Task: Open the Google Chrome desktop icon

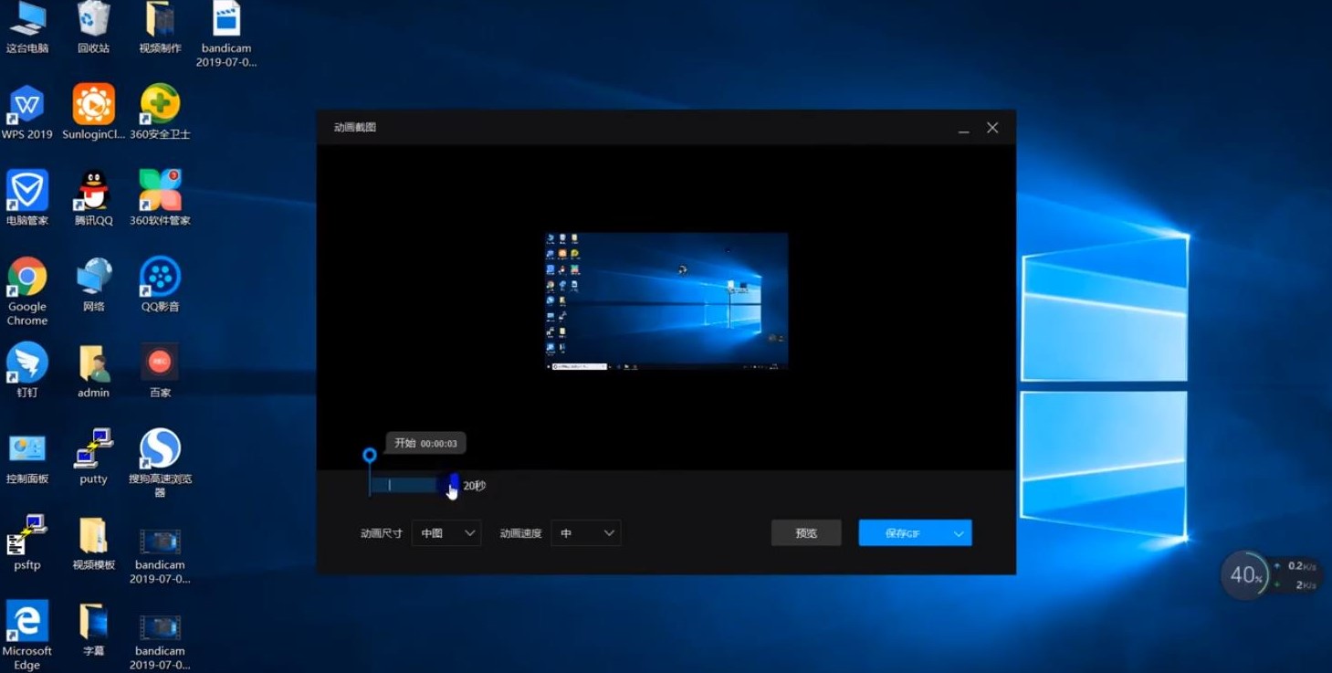Action: coord(27,279)
